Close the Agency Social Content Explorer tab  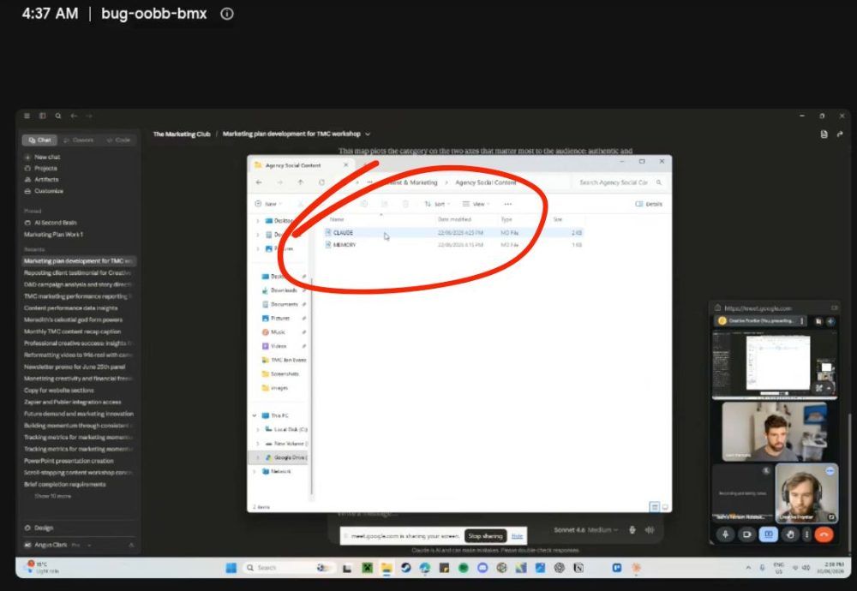coord(345,165)
